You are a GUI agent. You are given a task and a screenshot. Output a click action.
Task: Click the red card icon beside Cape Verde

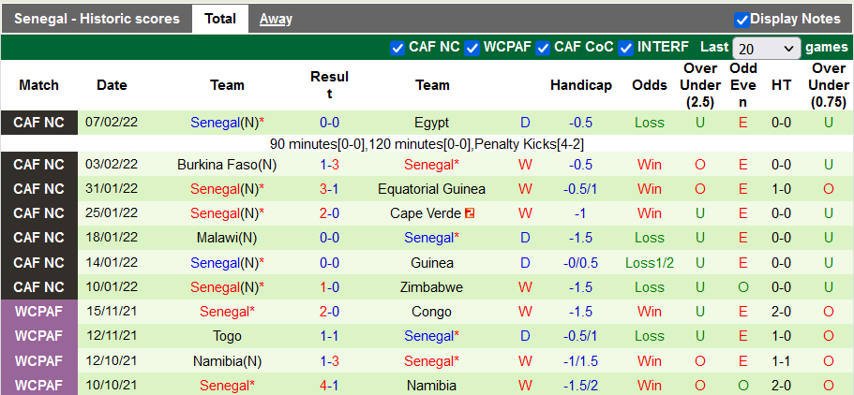click(469, 213)
